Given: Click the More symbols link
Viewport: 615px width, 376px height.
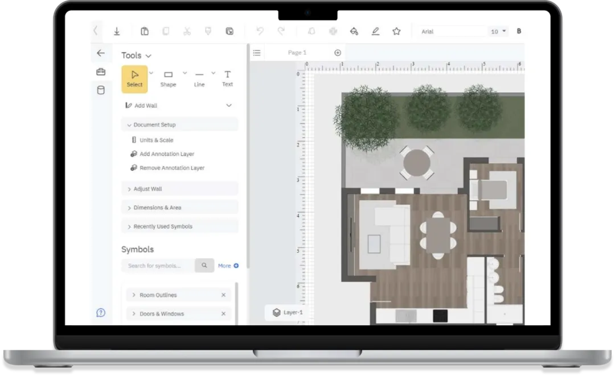Looking at the screenshot, I should [228, 266].
